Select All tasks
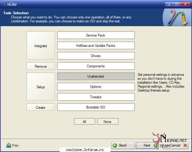192x152 pixels. 84,122
